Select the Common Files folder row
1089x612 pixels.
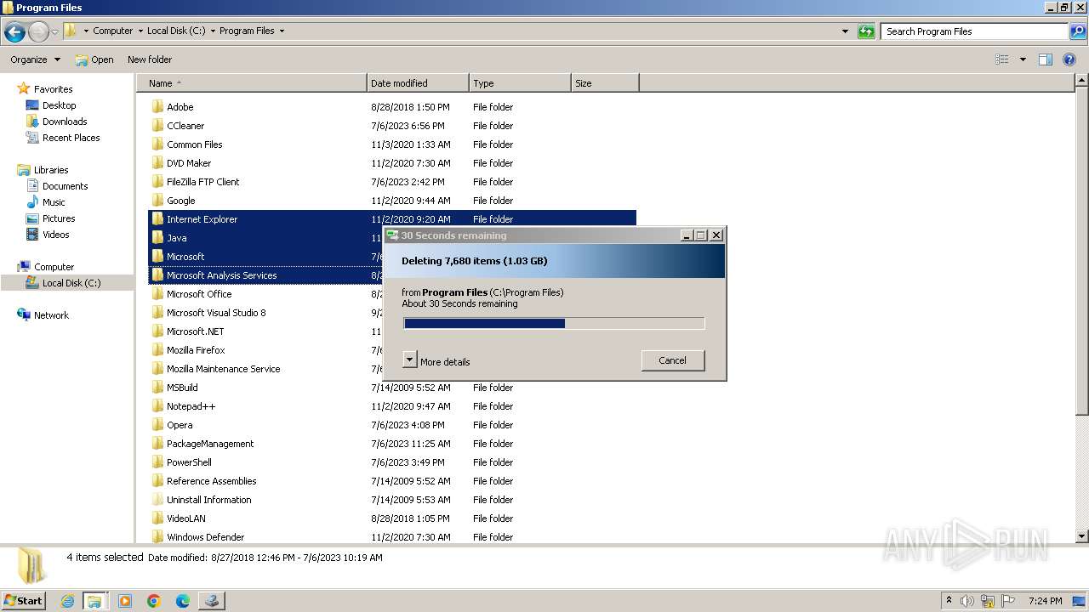pyautogui.click(x=392, y=144)
